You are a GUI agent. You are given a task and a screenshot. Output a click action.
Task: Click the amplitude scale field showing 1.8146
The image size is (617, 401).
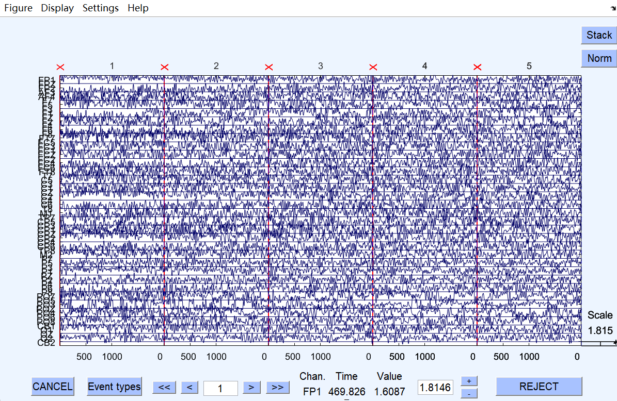[x=435, y=388]
